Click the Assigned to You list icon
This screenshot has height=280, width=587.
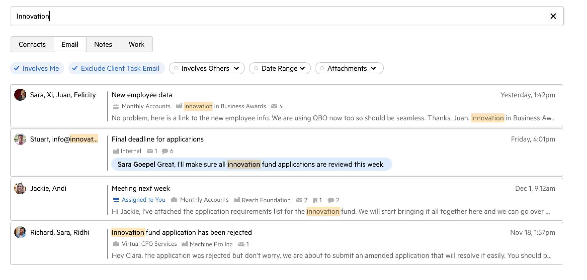[115, 200]
